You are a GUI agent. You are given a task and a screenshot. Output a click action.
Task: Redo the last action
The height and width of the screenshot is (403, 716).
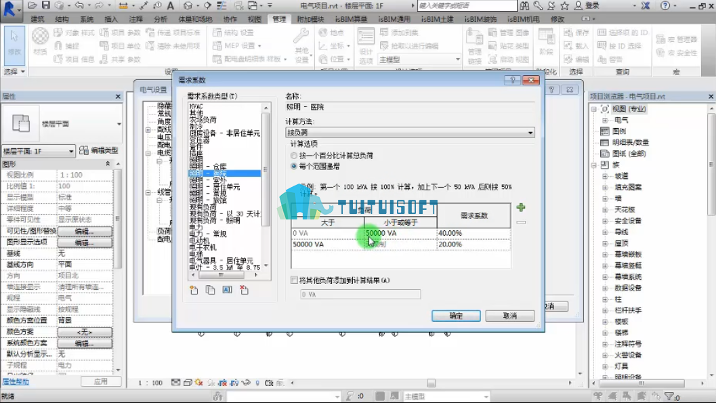coord(99,5)
